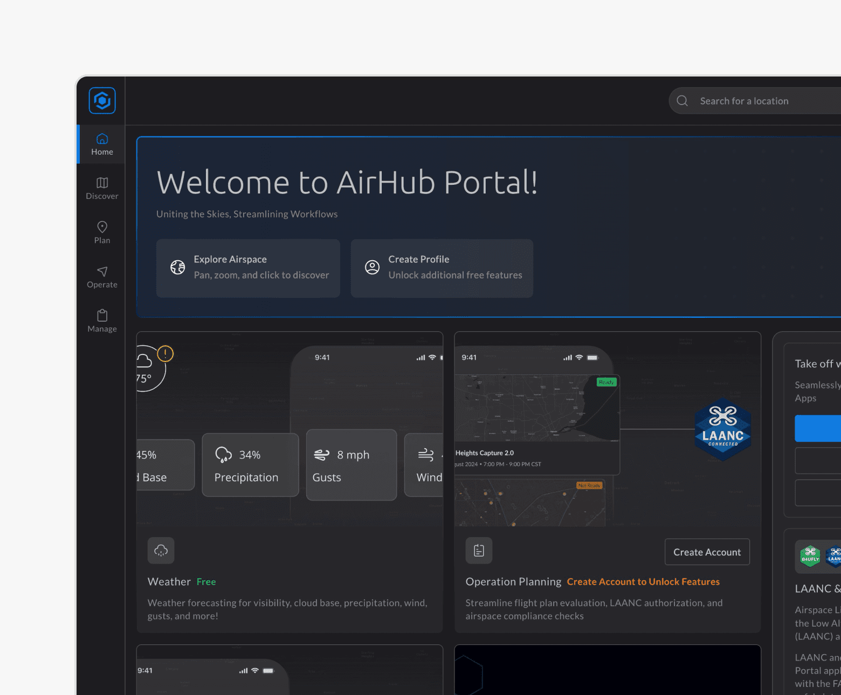
Task: Switch to the Operate section
Action: pos(102,277)
